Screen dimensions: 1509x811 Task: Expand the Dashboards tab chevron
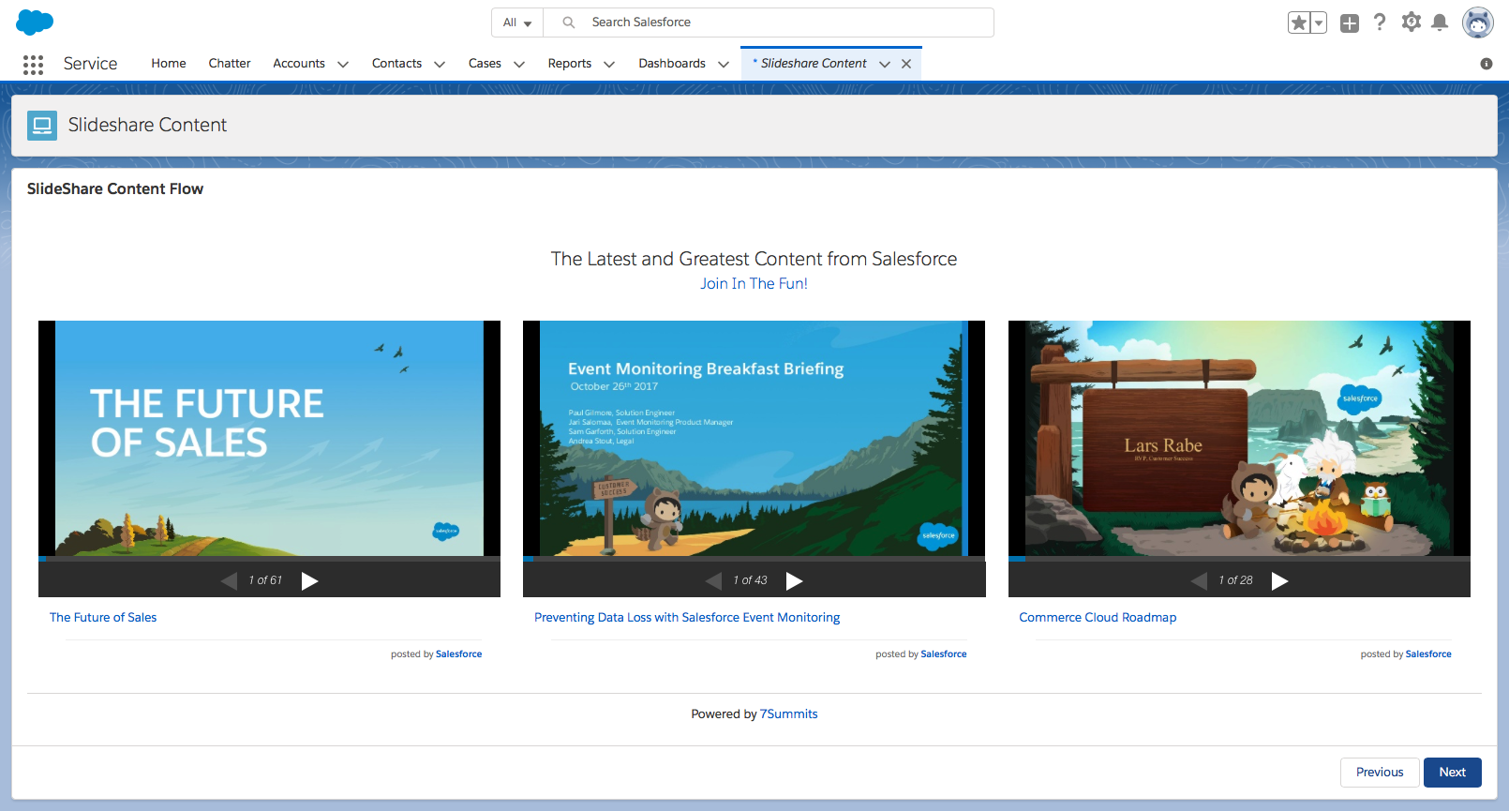point(724,64)
